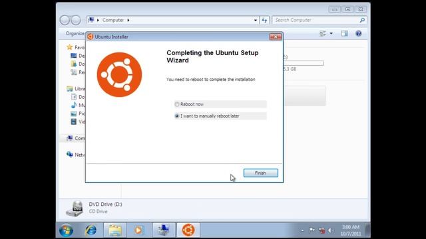426x239 pixels.
Task: Launch Internet Explorer from the taskbar
Action: [91, 230]
